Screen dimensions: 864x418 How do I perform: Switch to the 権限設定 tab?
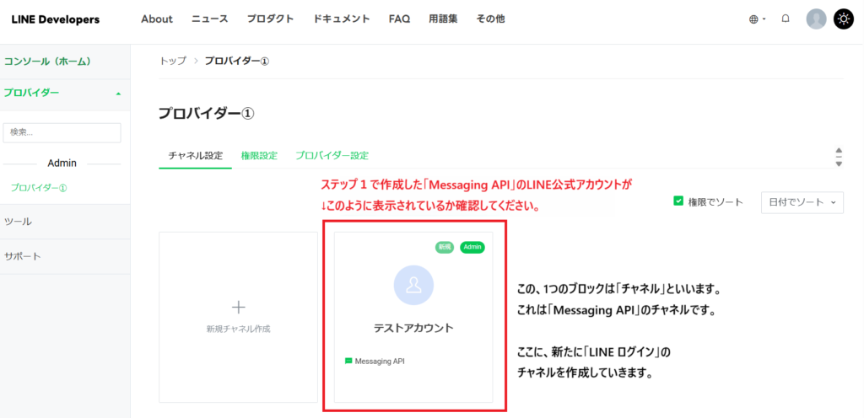(x=258, y=156)
